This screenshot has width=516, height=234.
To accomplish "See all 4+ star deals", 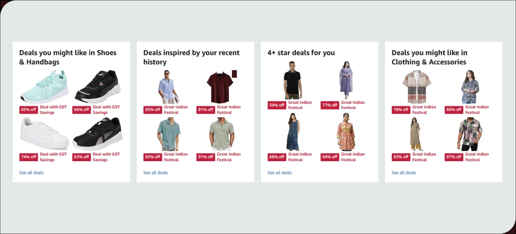I will click(x=280, y=173).
